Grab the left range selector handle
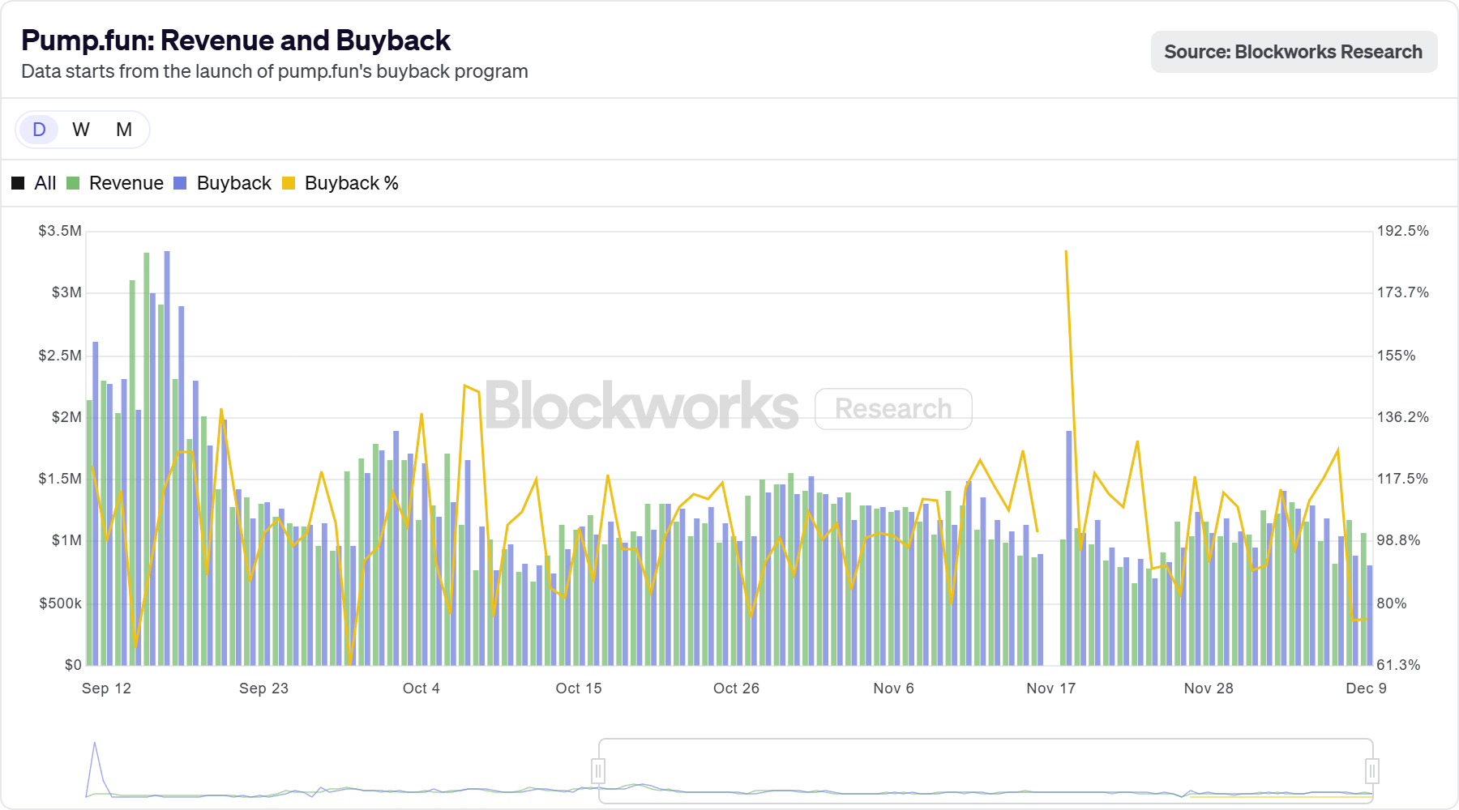 (598, 770)
